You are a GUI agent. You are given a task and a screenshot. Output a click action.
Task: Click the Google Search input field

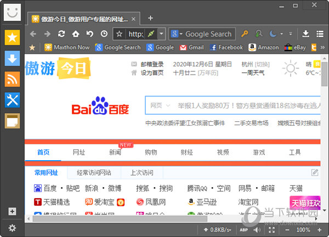(x=208, y=34)
